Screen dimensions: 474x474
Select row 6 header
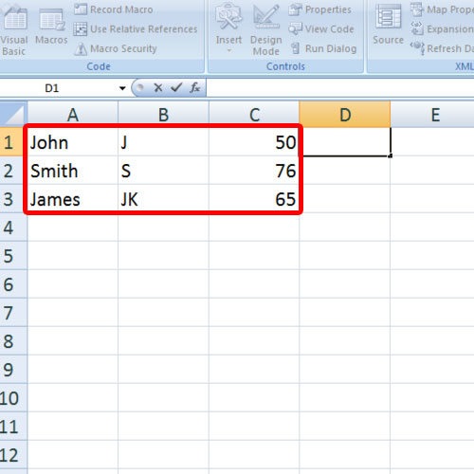(13, 284)
